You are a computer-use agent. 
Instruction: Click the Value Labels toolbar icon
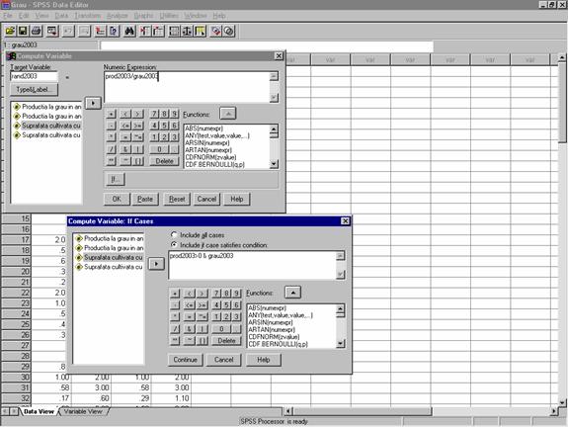(x=216, y=32)
